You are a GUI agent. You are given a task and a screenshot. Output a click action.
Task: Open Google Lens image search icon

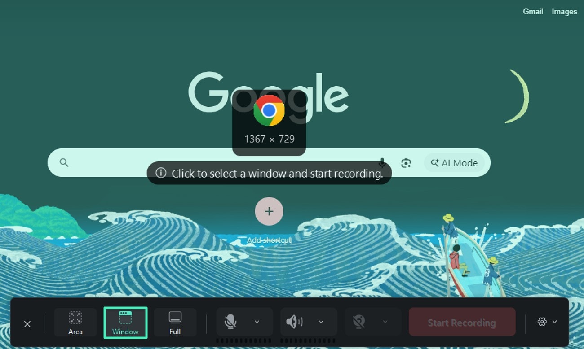[x=406, y=163]
